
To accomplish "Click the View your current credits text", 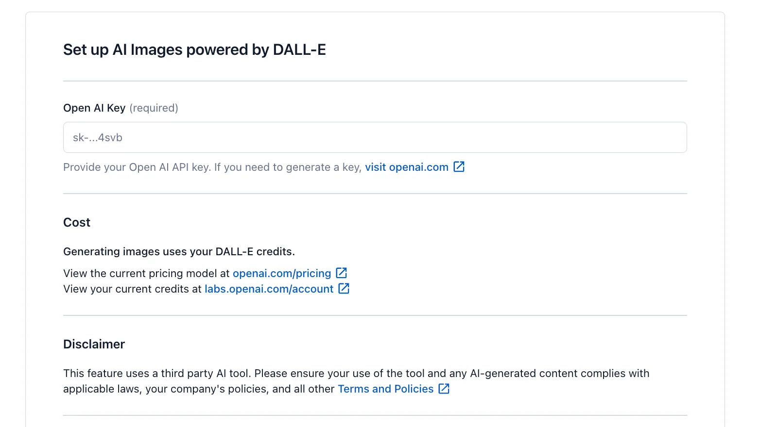I will 132,289.
